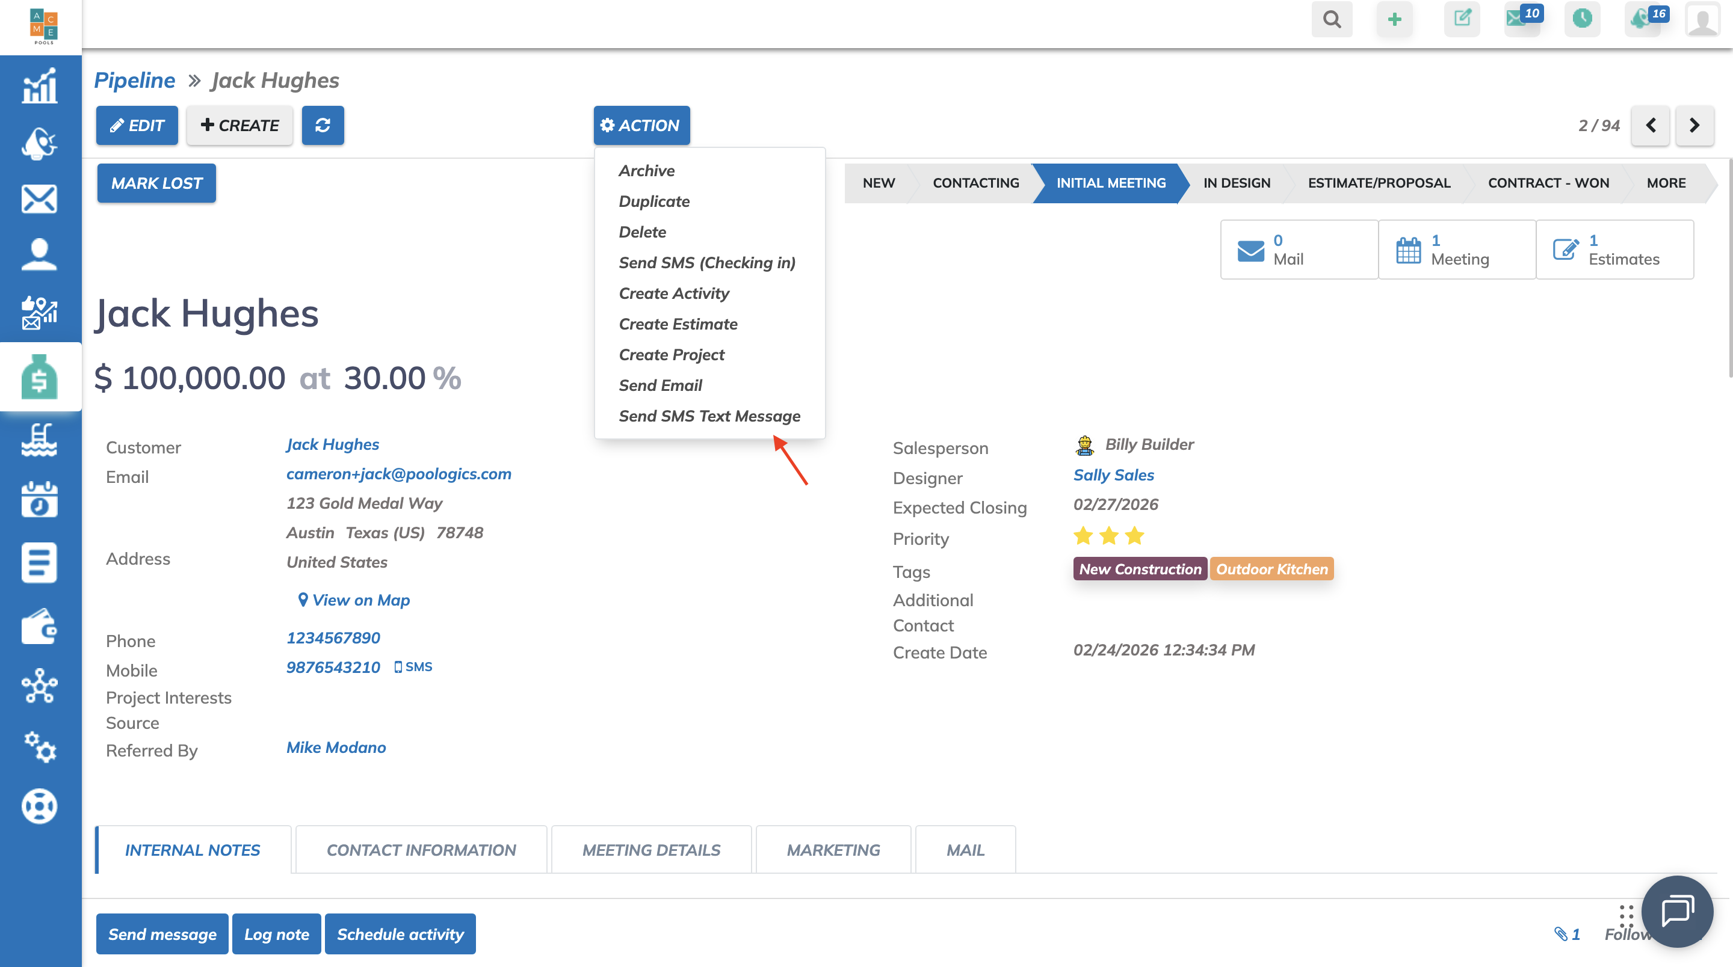Click the MARK LOST button

tap(156, 183)
